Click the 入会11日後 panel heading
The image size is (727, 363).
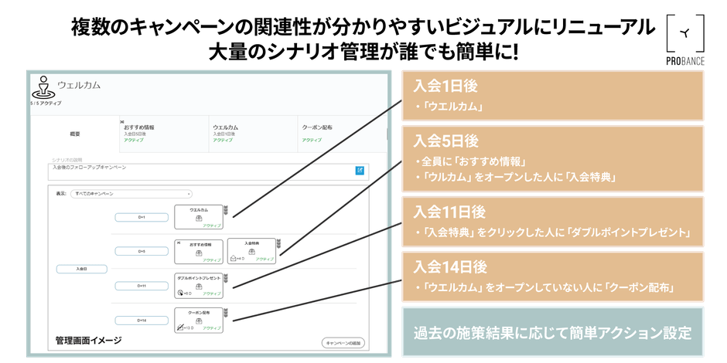pos(450,212)
